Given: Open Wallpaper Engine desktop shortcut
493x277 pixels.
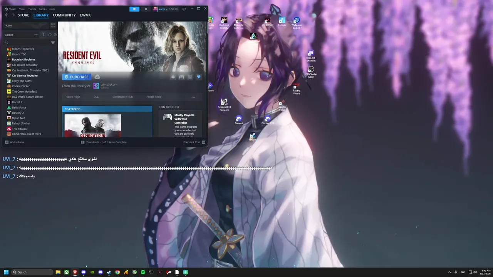Looking at the screenshot, I should pos(296,23).
